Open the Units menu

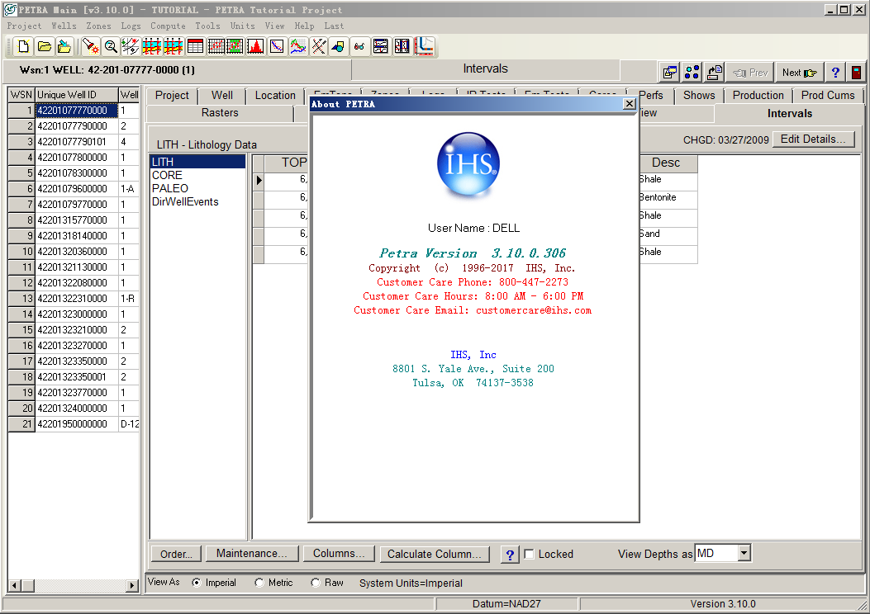coord(242,26)
